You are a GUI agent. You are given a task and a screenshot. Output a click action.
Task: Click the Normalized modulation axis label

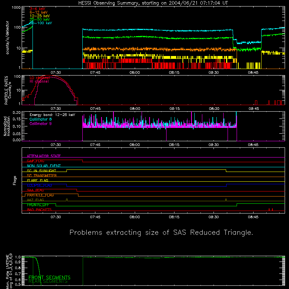click(7, 126)
